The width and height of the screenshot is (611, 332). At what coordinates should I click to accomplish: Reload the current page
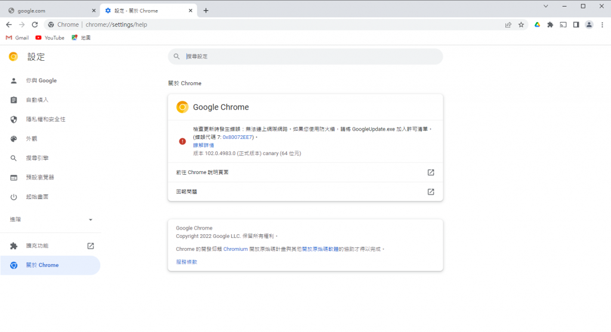(x=35, y=24)
